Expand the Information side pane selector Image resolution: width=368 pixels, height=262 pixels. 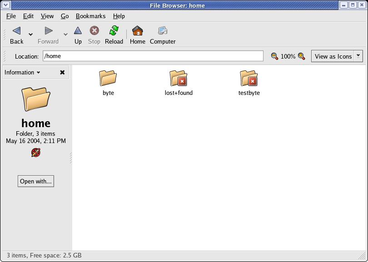coord(22,73)
